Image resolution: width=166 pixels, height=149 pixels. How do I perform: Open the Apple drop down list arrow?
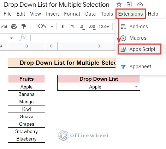[x=136, y=87]
